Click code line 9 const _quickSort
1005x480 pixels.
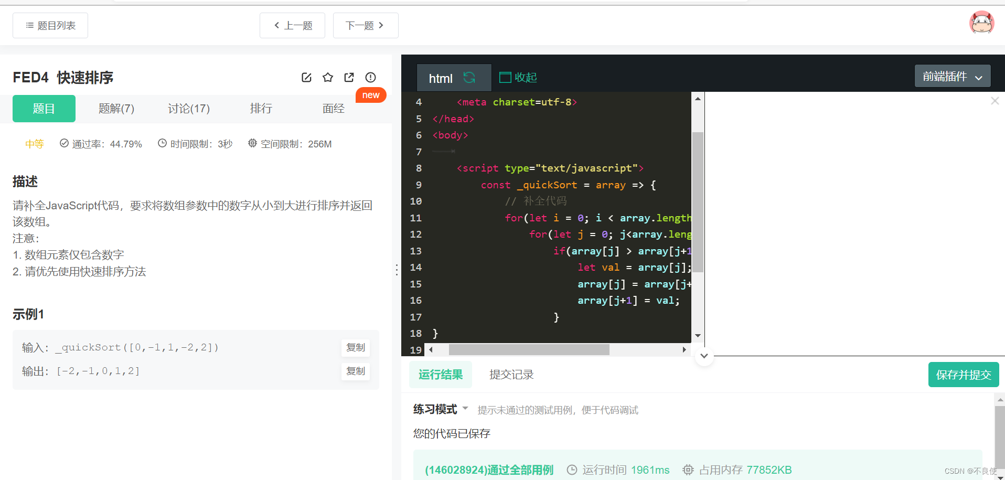pyautogui.click(x=569, y=185)
